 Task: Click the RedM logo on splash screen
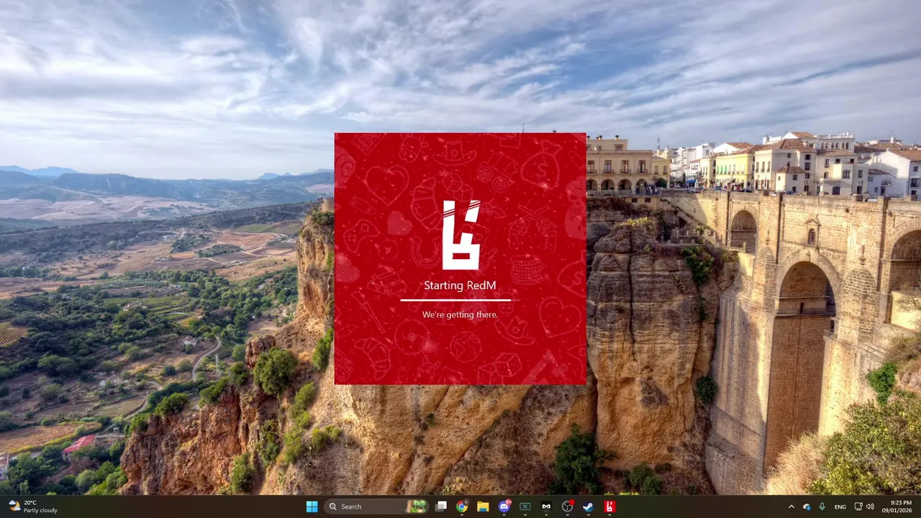point(460,235)
